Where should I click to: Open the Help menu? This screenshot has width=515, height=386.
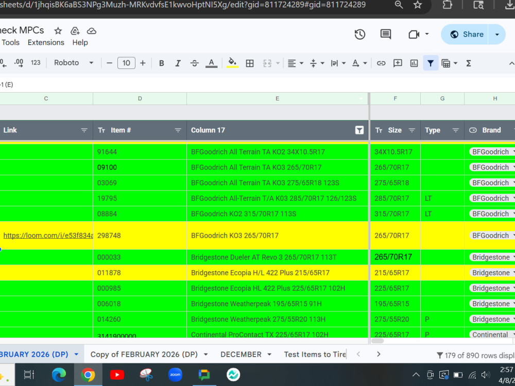click(x=80, y=42)
